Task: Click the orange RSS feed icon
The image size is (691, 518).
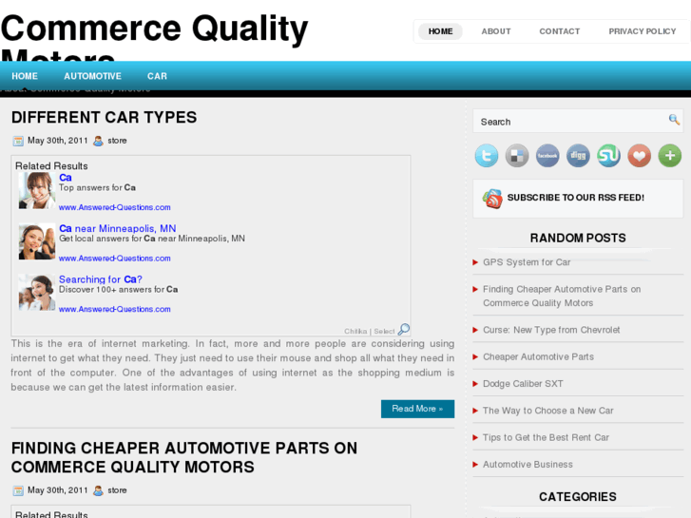Action: point(492,199)
